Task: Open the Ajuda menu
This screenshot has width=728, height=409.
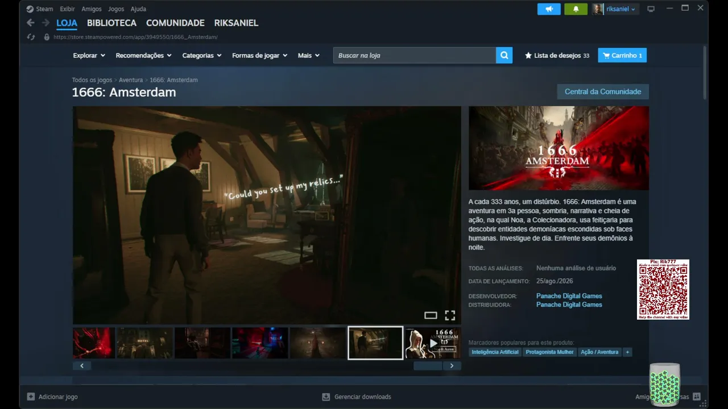Action: (x=138, y=9)
